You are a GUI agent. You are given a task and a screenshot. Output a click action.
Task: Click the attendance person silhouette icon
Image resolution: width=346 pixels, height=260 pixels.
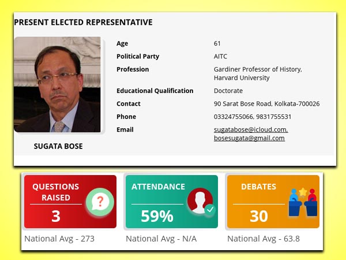click(x=200, y=200)
